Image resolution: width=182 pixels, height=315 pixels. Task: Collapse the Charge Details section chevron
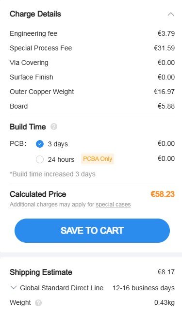click(170, 14)
